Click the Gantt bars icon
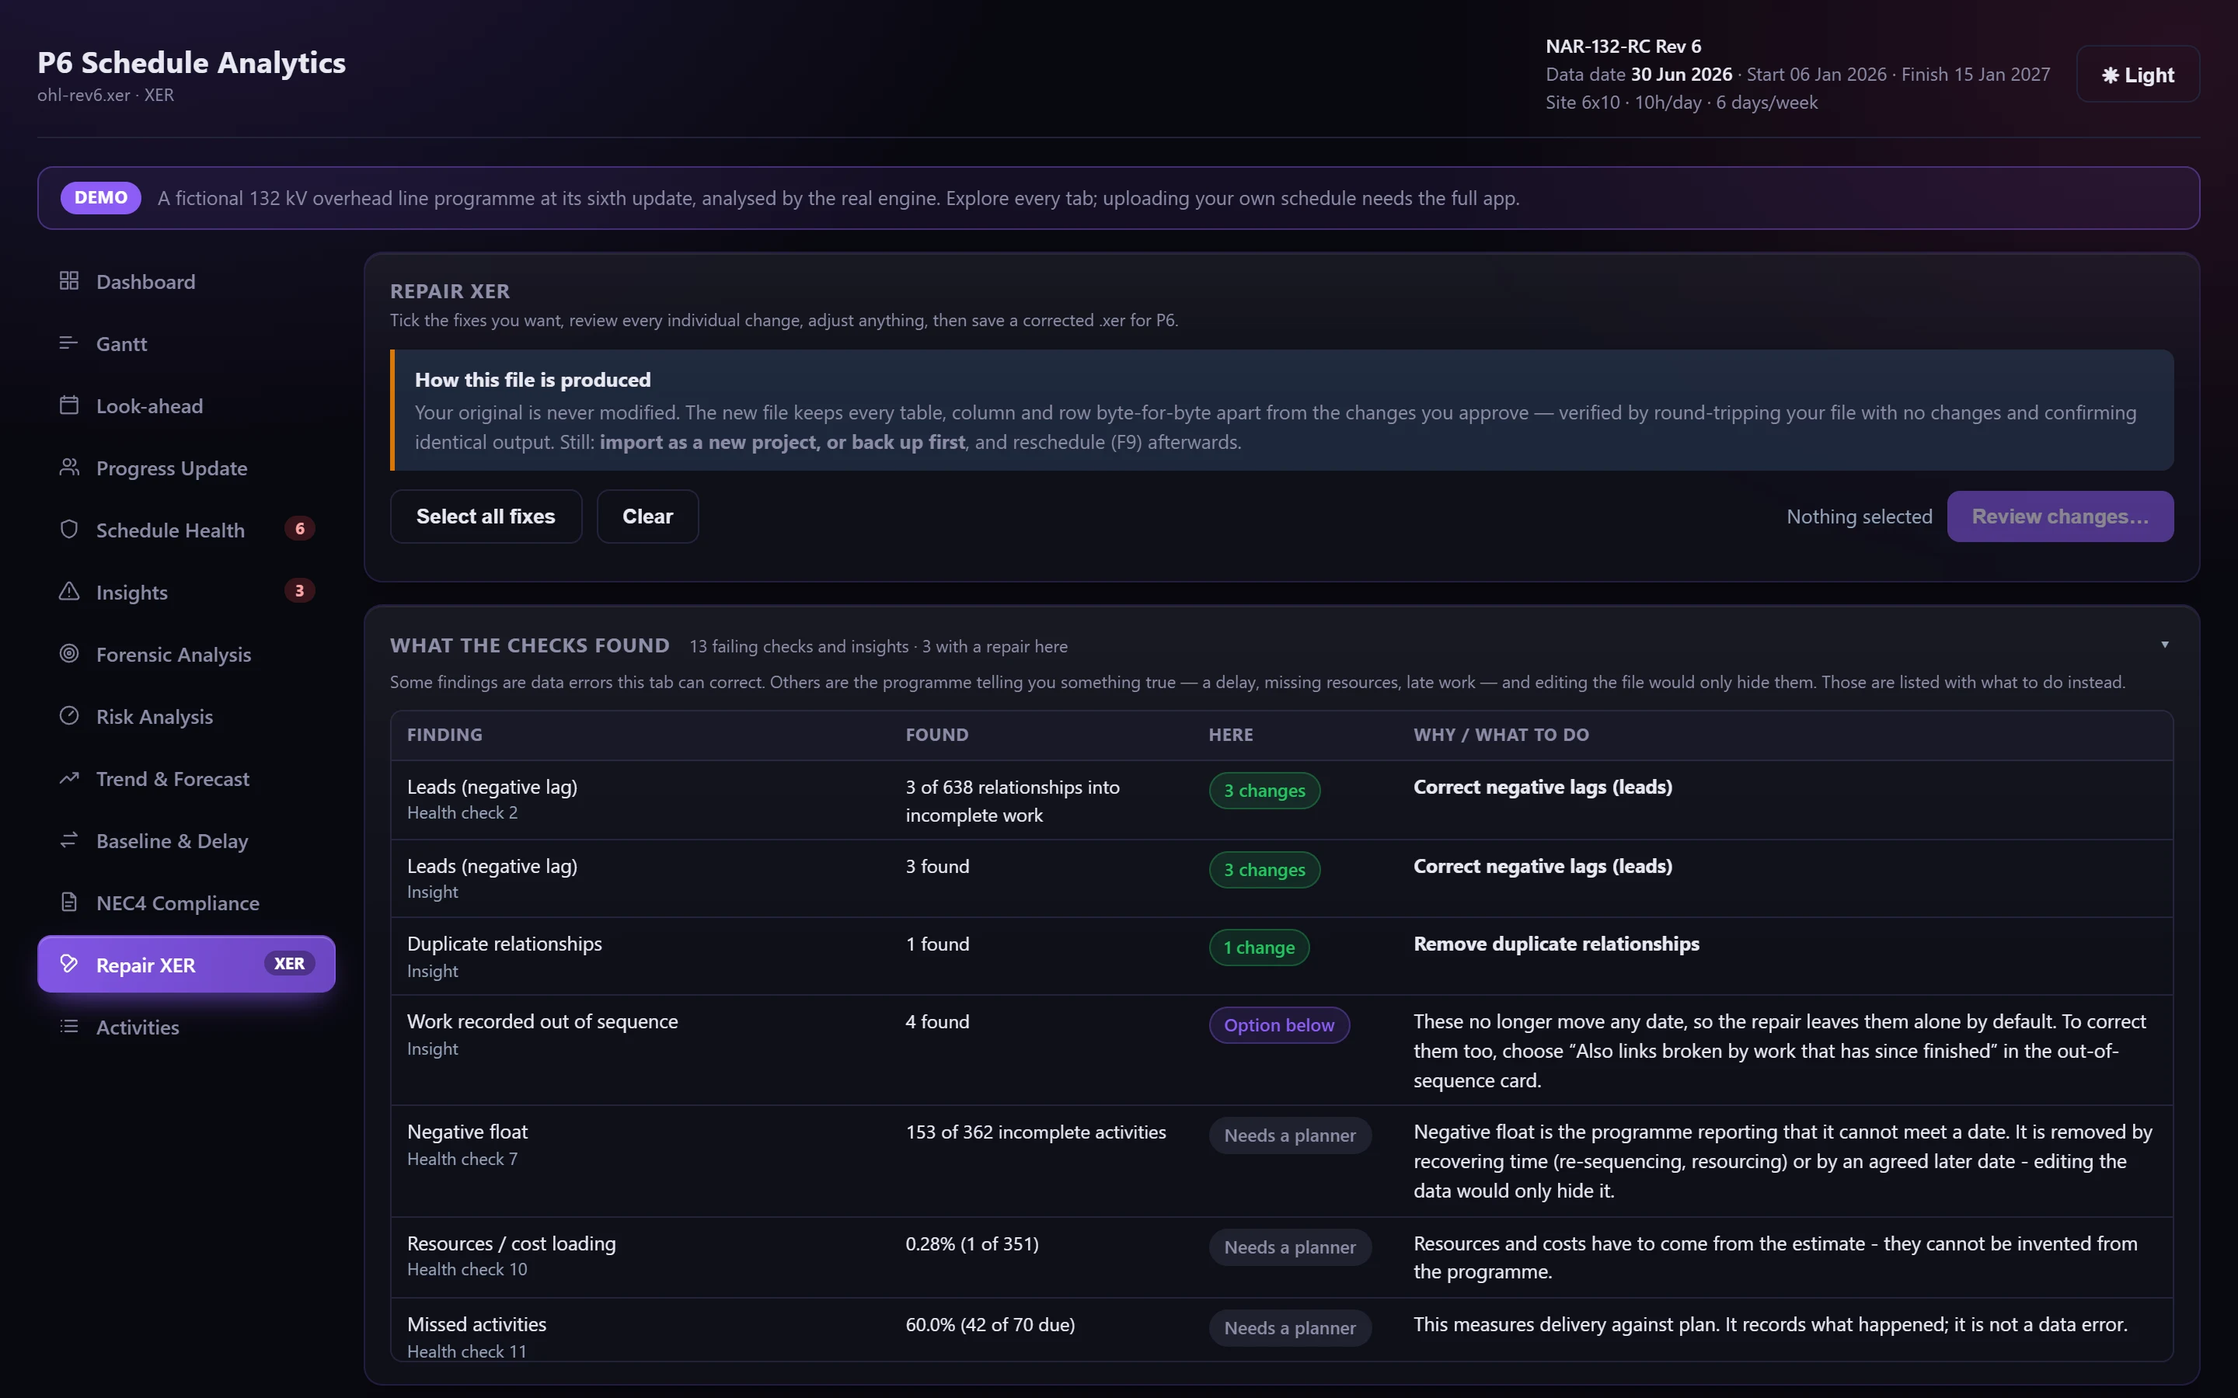The height and width of the screenshot is (1398, 2238). pyautogui.click(x=68, y=343)
